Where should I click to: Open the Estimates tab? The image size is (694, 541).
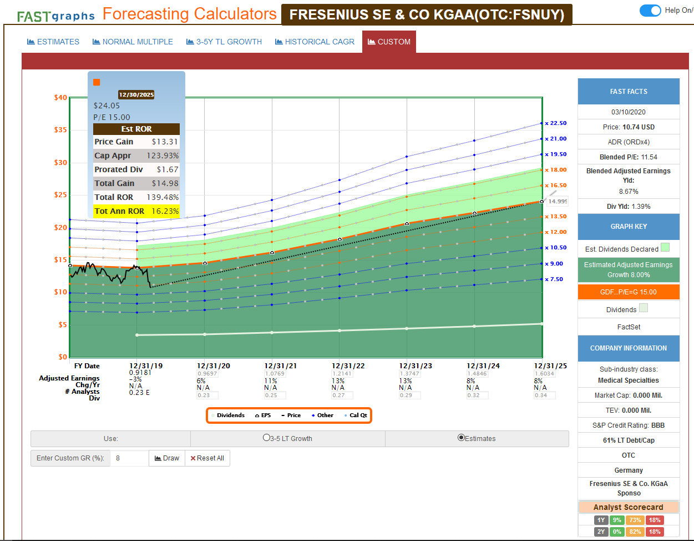(53, 42)
